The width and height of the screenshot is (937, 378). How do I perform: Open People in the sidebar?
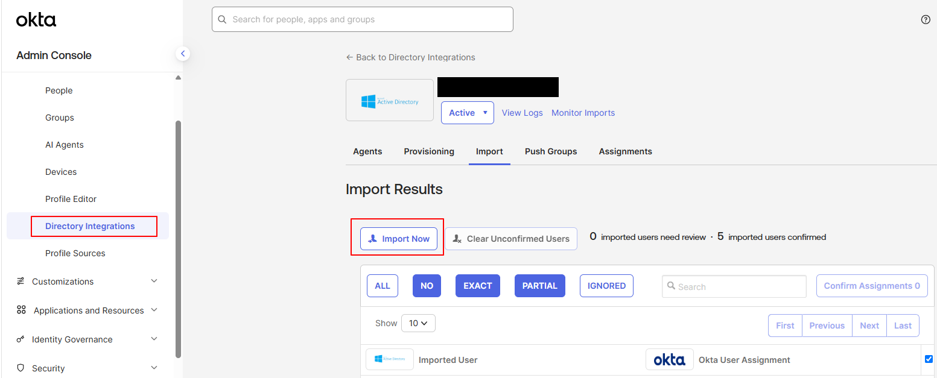pos(59,90)
